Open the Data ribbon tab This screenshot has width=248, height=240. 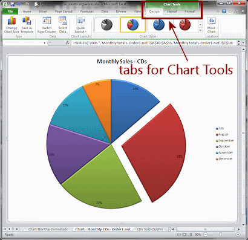point(105,11)
